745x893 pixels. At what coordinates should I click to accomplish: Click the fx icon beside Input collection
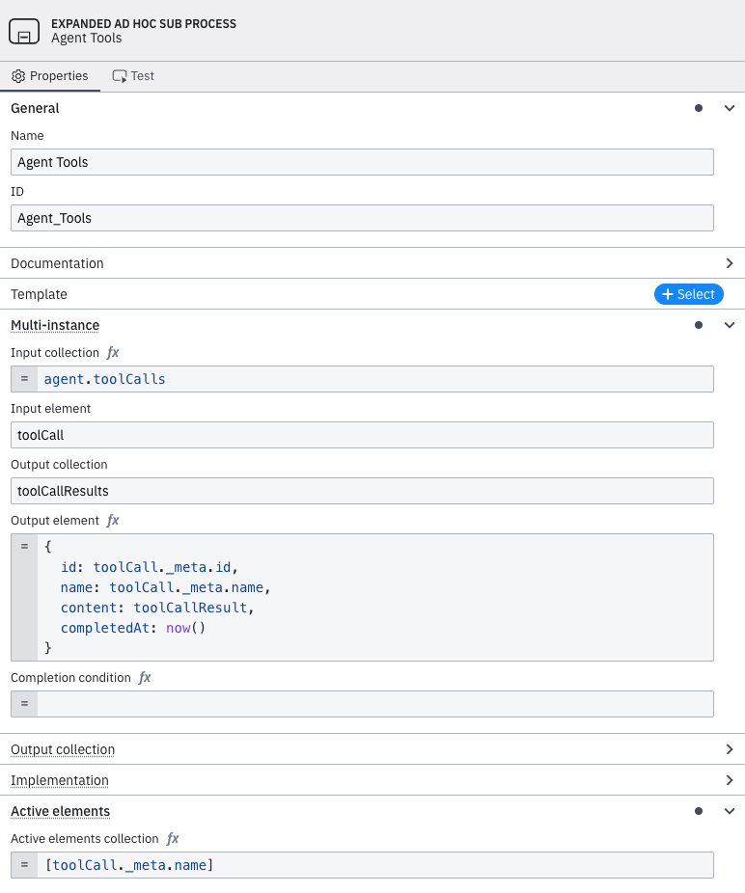pos(113,353)
